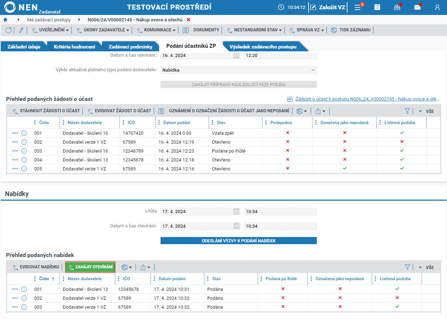Open the Nabídka type selection combo box
Screen dimensions: 447x319
[x=239, y=70]
